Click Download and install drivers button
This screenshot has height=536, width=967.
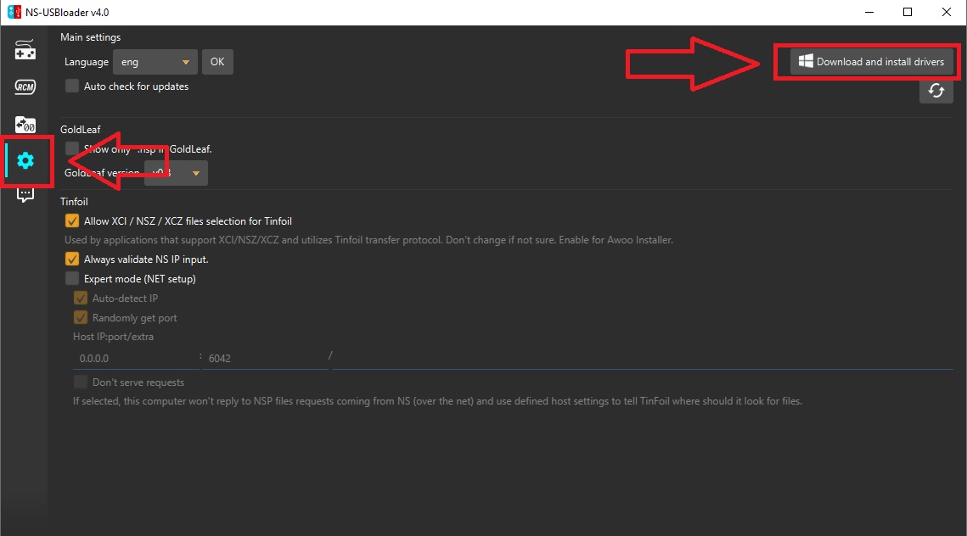[871, 62]
